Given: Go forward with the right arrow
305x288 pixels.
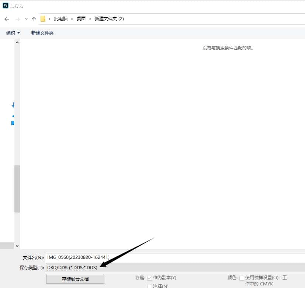Looking at the screenshot, I should pyautogui.click(x=17, y=19).
